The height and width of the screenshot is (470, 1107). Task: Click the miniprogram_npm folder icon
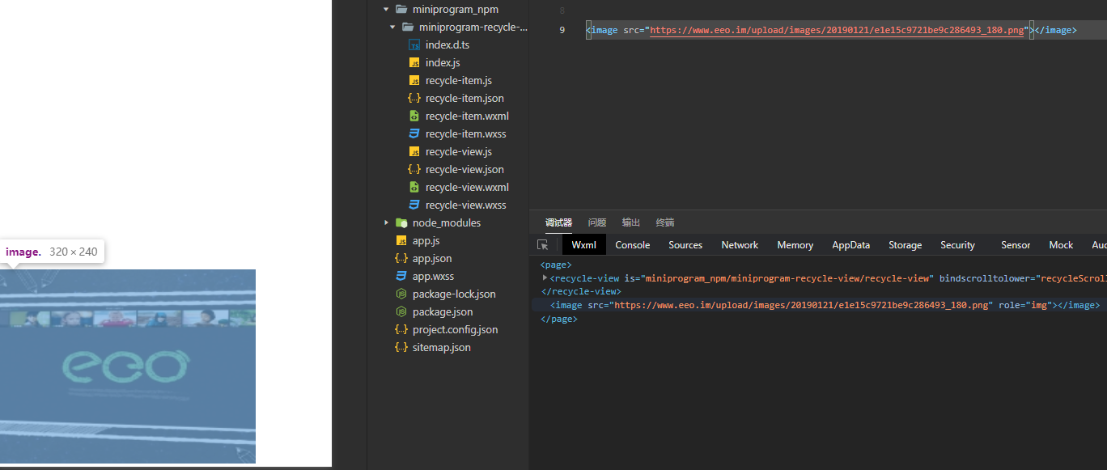click(401, 10)
